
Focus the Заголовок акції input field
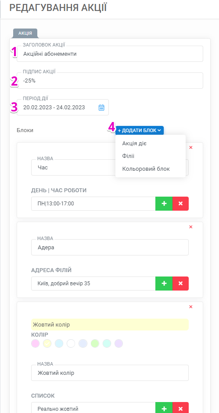[x=110, y=54]
